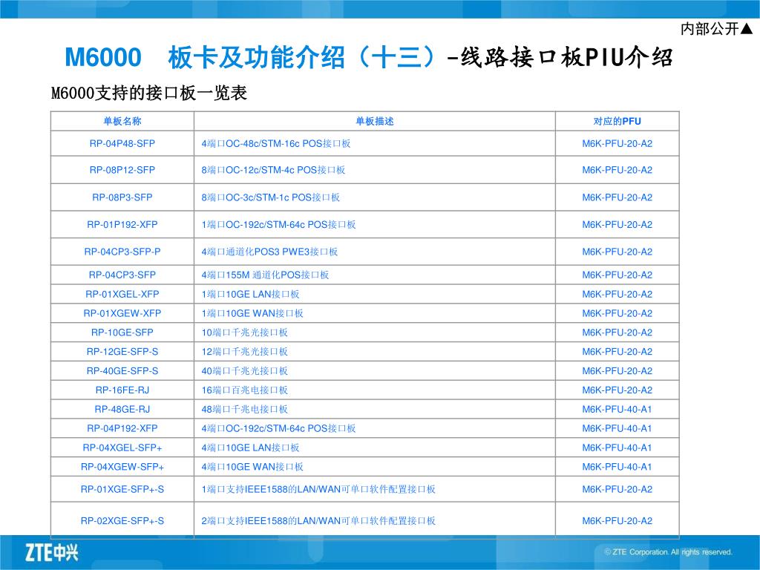
Task: Click description 8端口OC-12c/STM-4c POS接口板
Action: pos(273,170)
